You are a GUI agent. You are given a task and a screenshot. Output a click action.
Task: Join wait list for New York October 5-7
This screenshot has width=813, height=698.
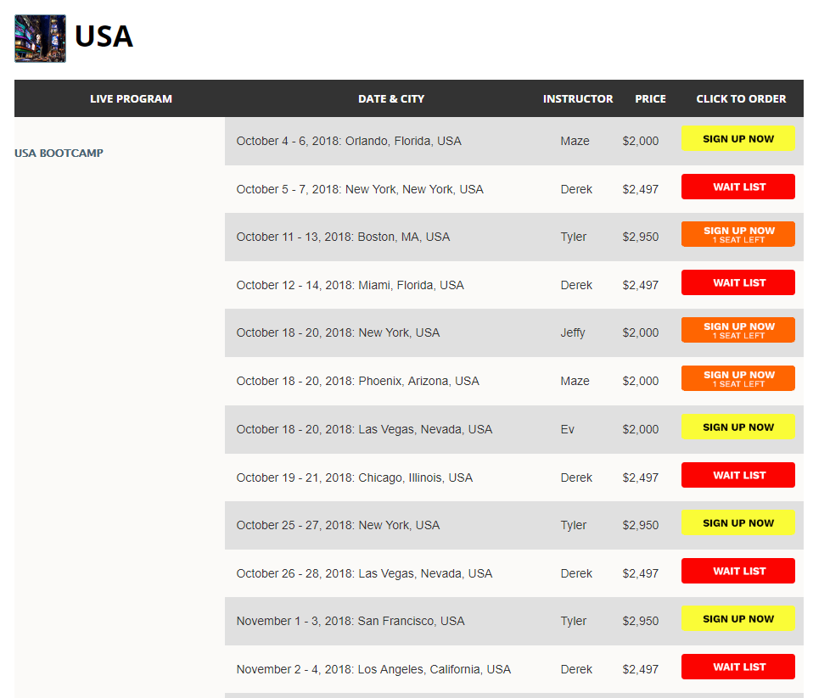(737, 187)
